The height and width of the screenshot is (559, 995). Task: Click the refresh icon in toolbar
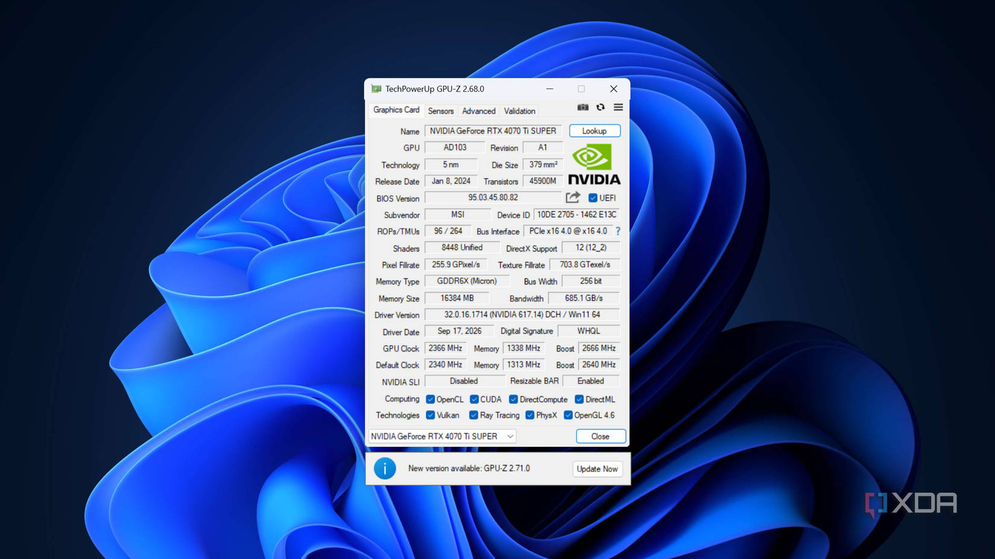(601, 107)
